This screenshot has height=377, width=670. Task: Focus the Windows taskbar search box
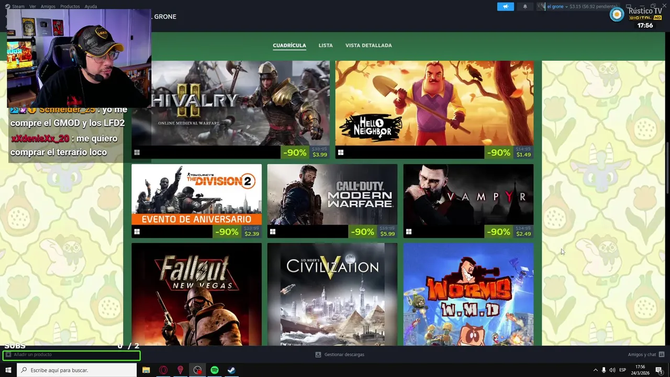(76, 370)
